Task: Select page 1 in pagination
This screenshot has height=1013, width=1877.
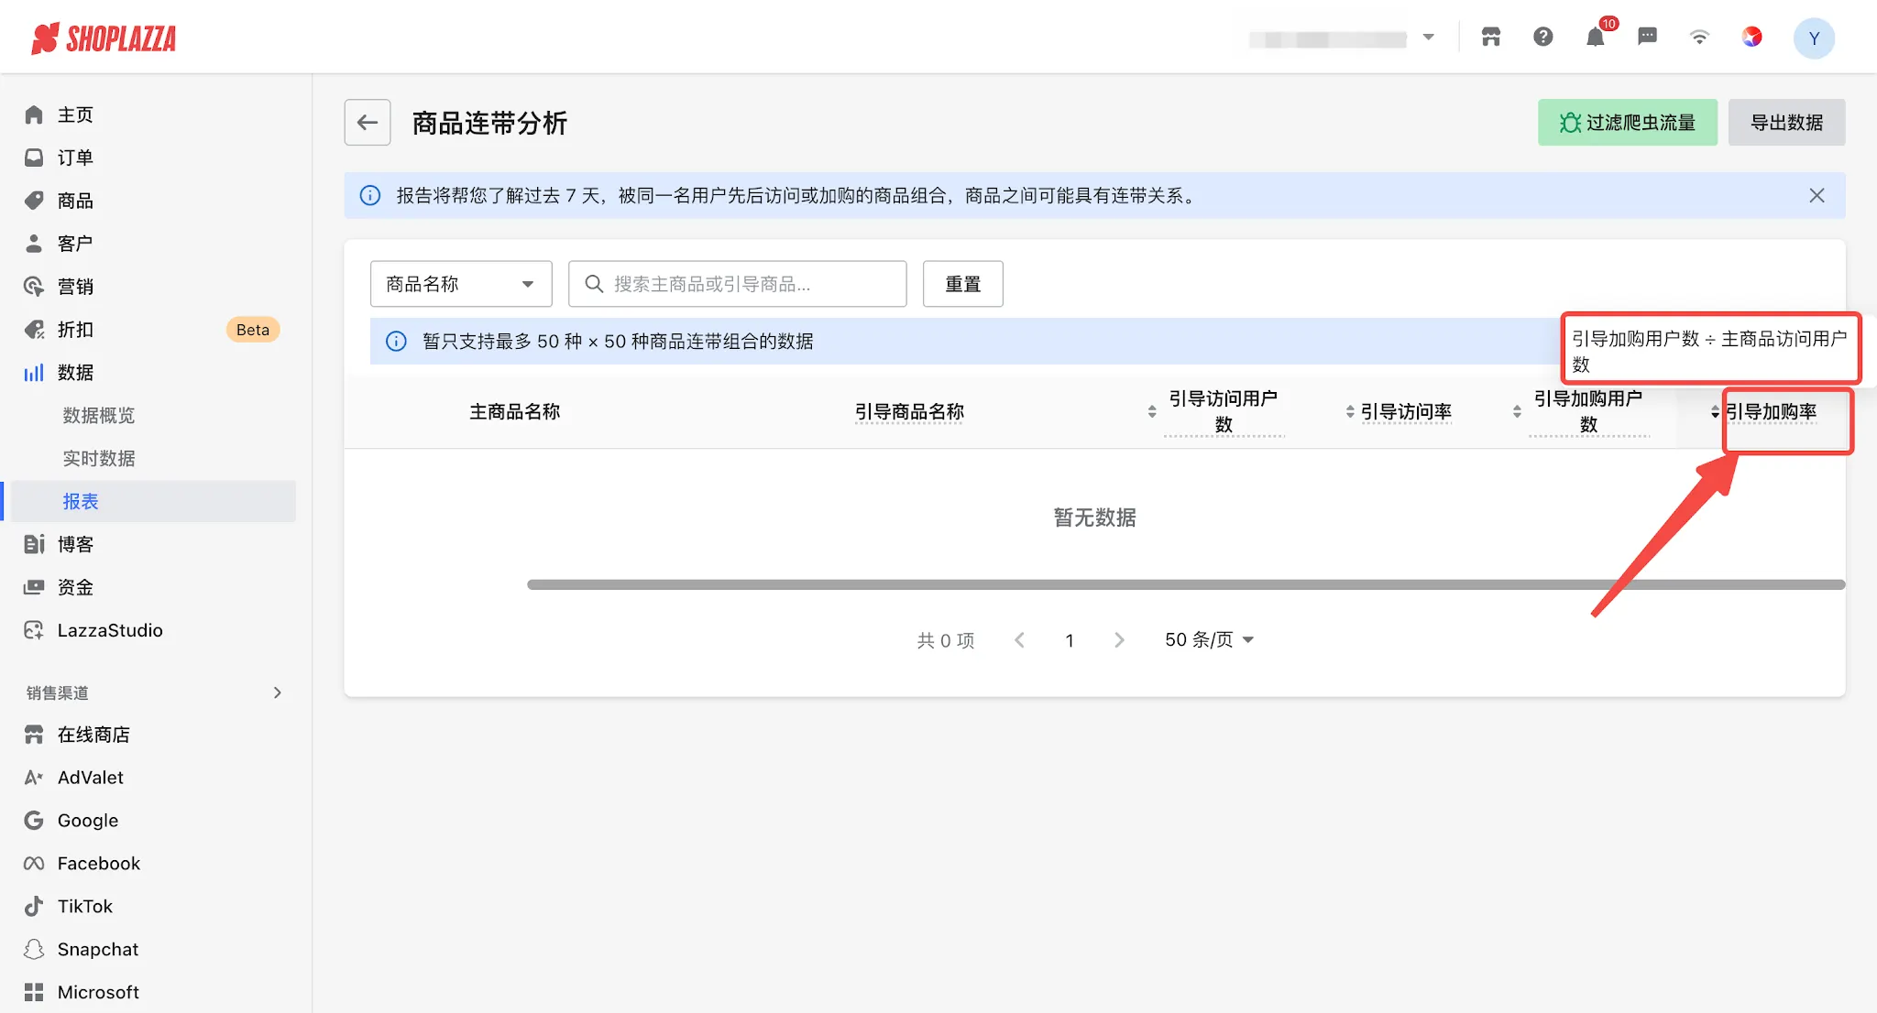Action: point(1070,640)
